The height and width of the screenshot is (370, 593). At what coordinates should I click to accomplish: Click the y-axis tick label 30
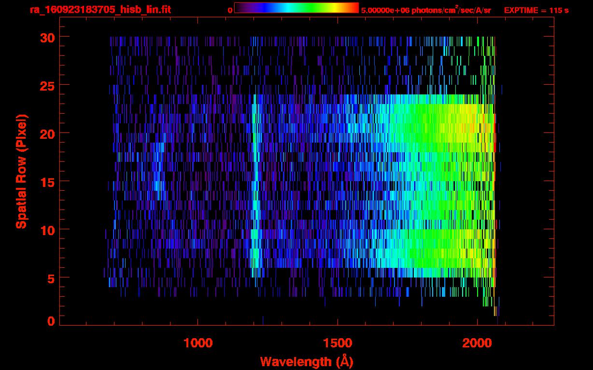pos(46,37)
